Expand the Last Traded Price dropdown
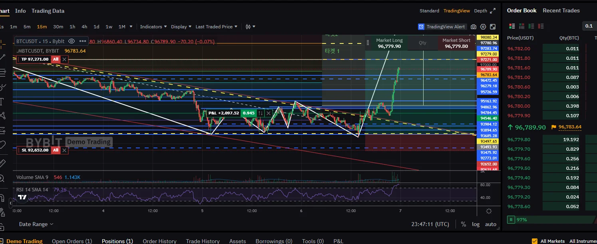 [216, 27]
